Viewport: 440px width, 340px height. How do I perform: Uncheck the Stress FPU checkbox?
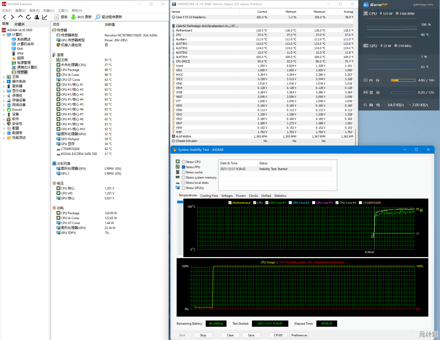coord(183,167)
